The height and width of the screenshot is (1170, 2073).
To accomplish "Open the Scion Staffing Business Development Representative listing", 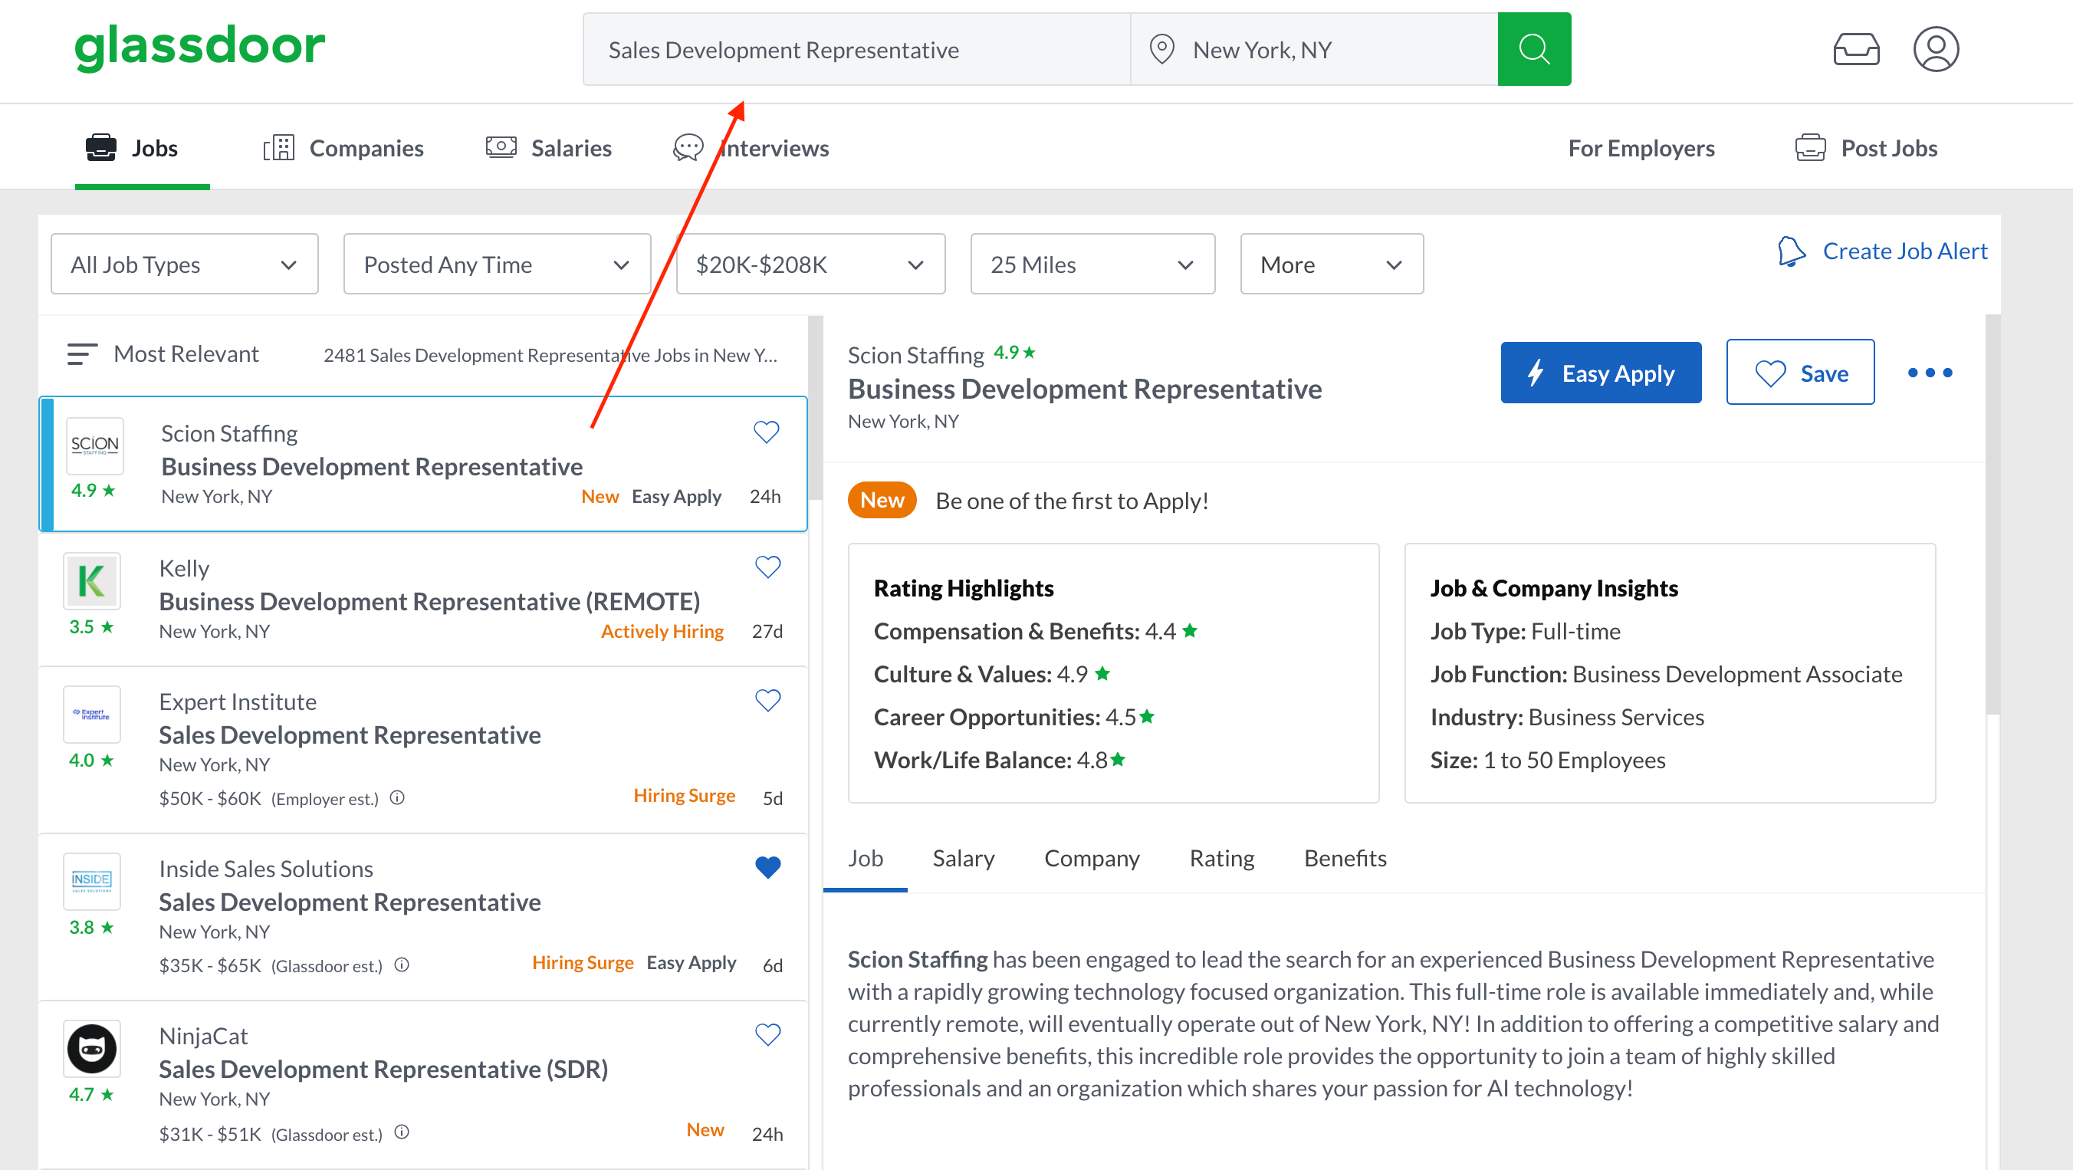I will click(x=423, y=464).
